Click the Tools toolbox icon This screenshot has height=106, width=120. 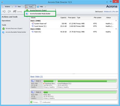pyautogui.click(x=27, y=7)
